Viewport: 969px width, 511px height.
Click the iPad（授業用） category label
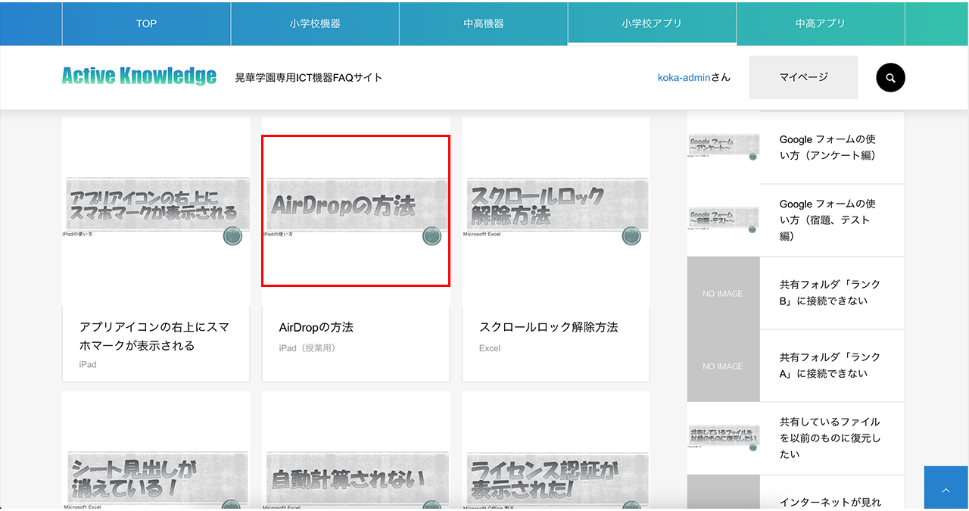(307, 348)
